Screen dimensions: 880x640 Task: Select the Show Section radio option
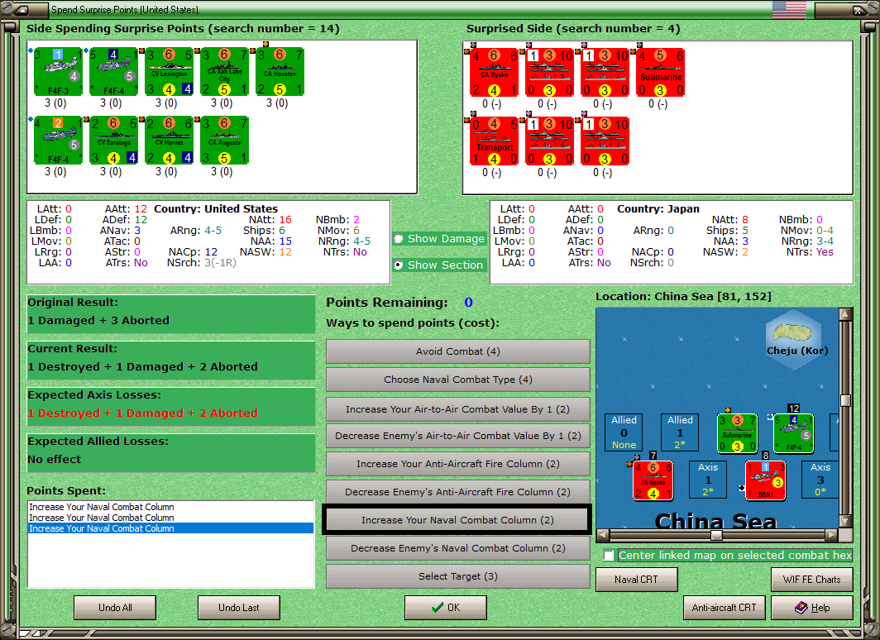pos(399,265)
